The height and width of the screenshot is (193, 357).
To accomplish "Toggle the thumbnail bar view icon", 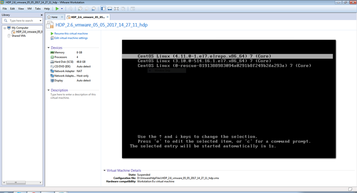I will (110, 9).
